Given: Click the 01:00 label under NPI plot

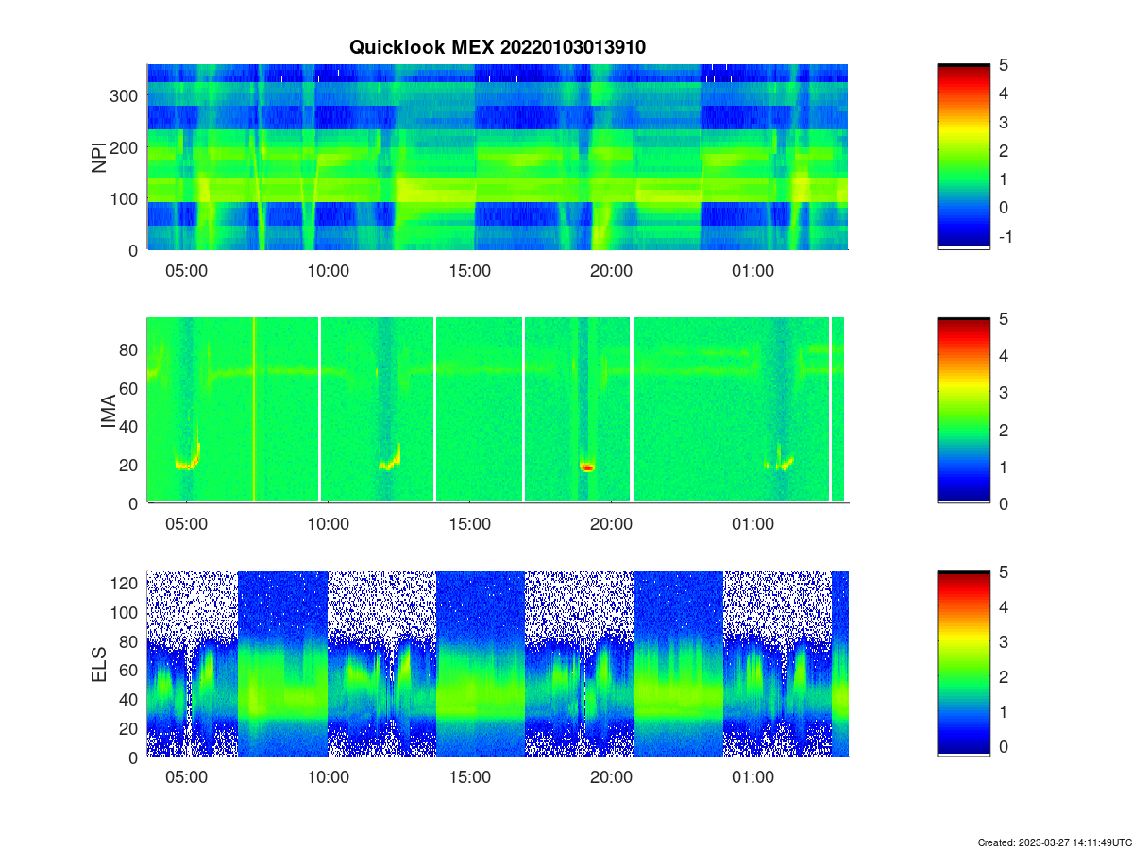Looking at the screenshot, I should click(x=753, y=270).
